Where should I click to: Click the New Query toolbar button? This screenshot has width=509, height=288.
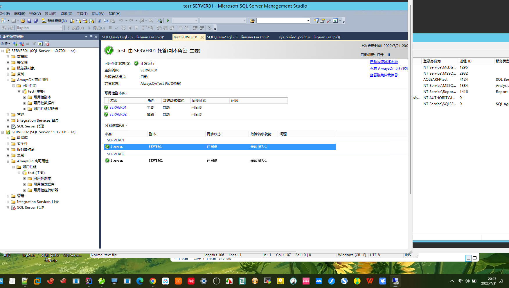[x=54, y=21]
